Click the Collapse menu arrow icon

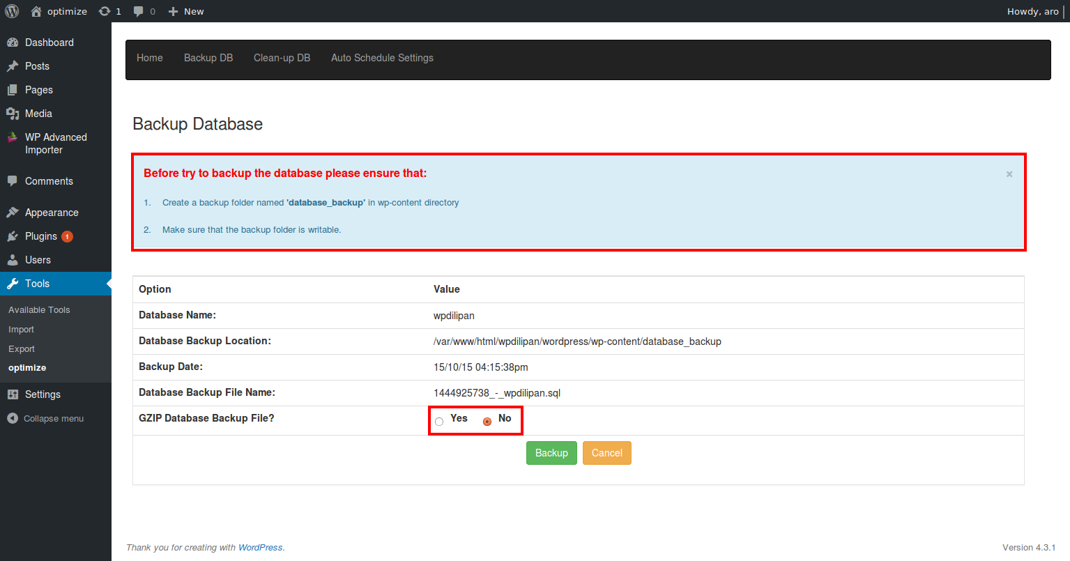13,418
